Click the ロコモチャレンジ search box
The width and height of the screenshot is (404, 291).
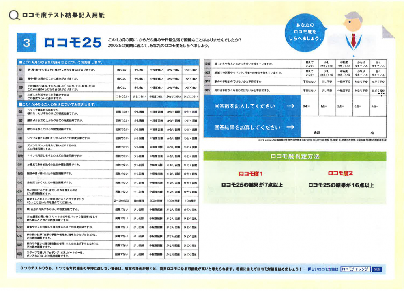355,269
